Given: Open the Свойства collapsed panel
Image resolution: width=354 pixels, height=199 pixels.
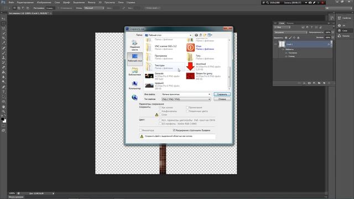Looking at the screenshot, I should tap(345, 18).
